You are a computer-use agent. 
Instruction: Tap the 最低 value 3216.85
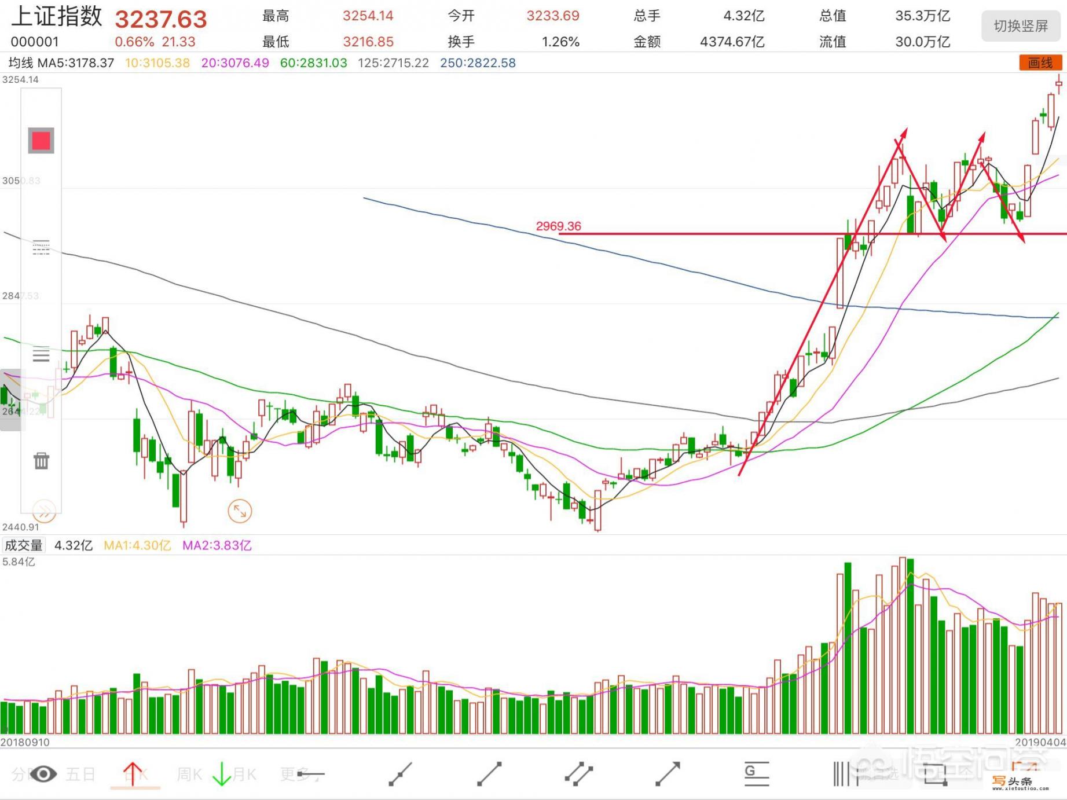coord(368,42)
